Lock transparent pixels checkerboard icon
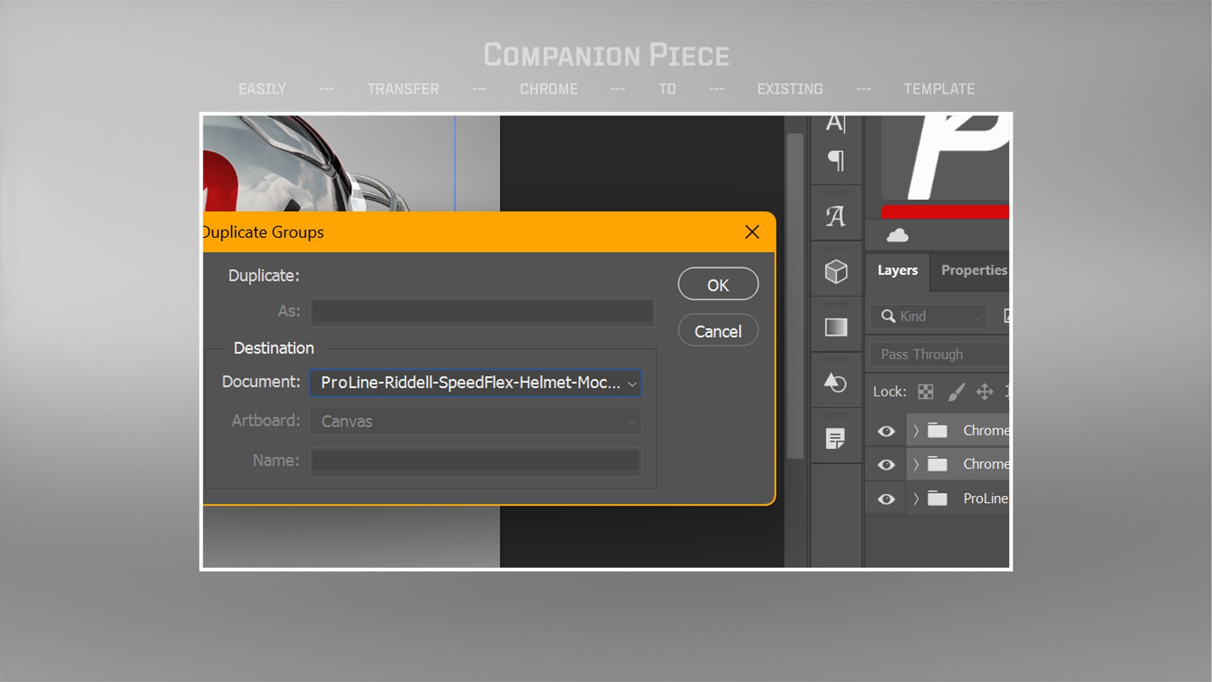 pyautogui.click(x=925, y=392)
